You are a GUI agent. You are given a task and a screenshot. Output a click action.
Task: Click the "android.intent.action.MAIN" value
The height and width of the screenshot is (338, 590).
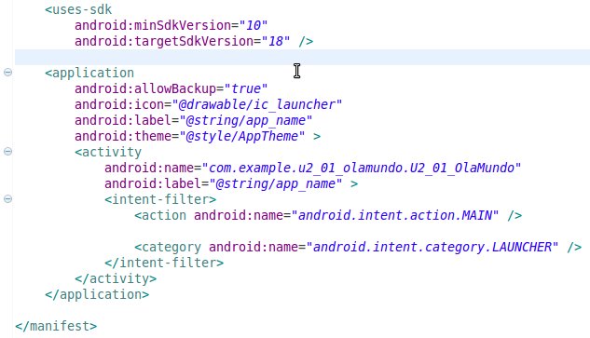(x=395, y=215)
